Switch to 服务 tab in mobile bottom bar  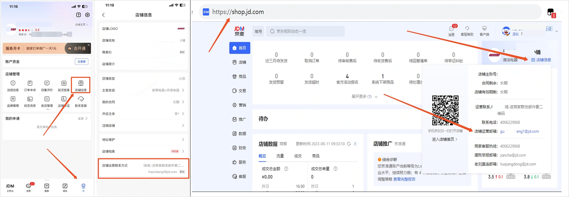47,188
